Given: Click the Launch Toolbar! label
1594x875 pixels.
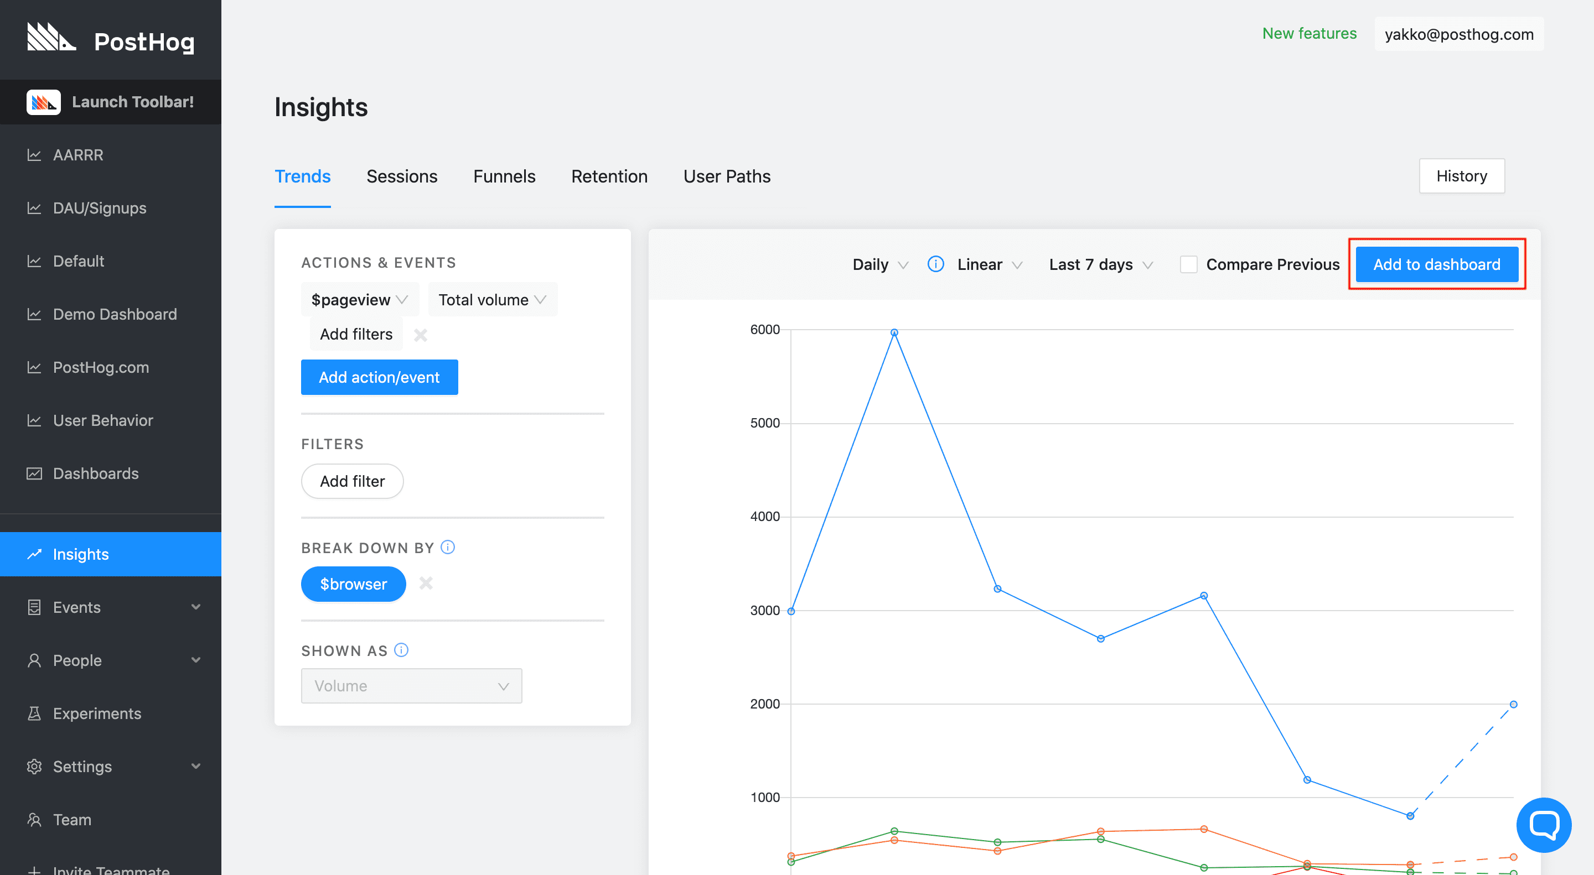Looking at the screenshot, I should pyautogui.click(x=133, y=102).
